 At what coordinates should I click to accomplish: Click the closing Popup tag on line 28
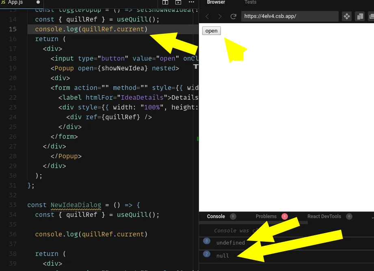coord(66,156)
